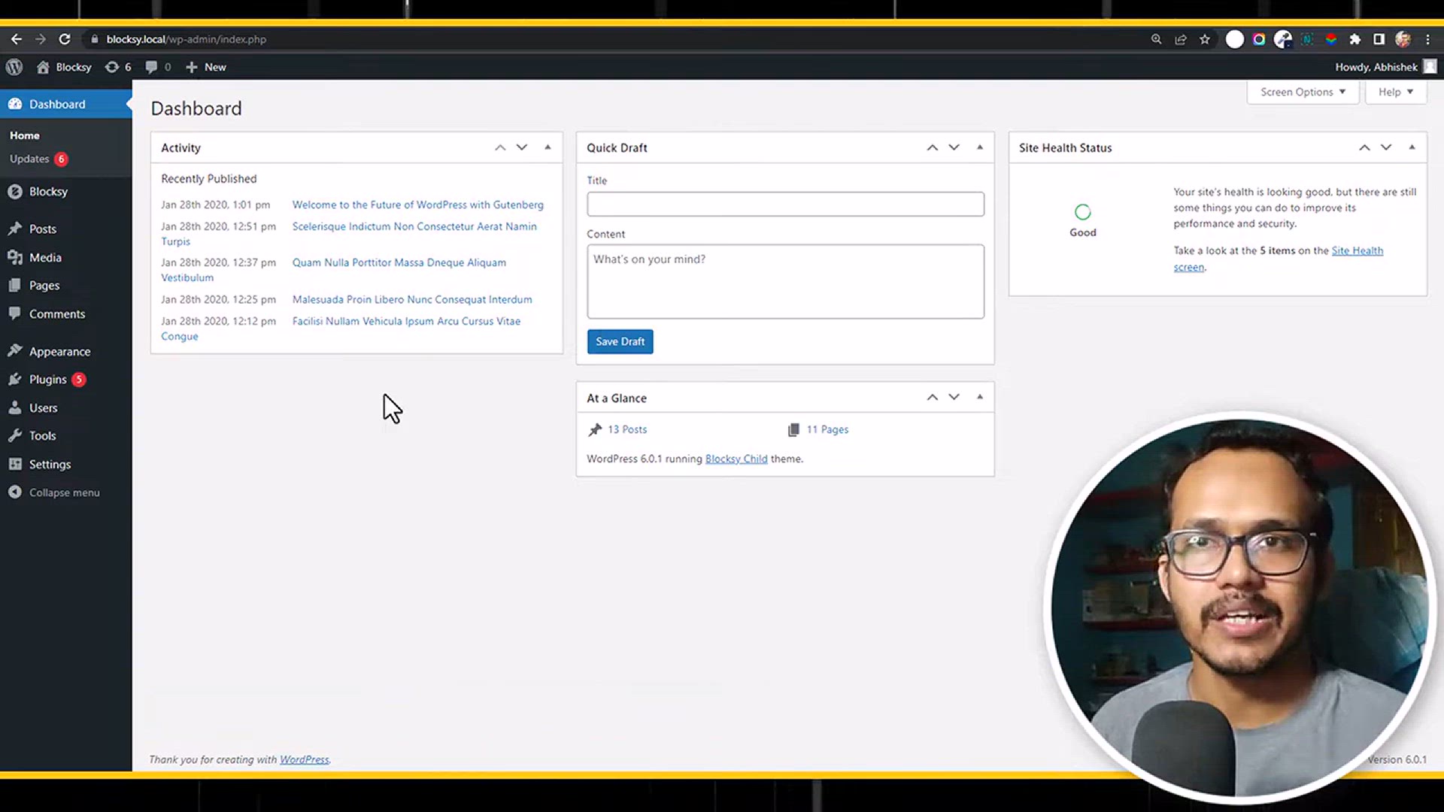The image size is (1444, 812).
Task: Move At a Glance widget up
Action: (933, 397)
